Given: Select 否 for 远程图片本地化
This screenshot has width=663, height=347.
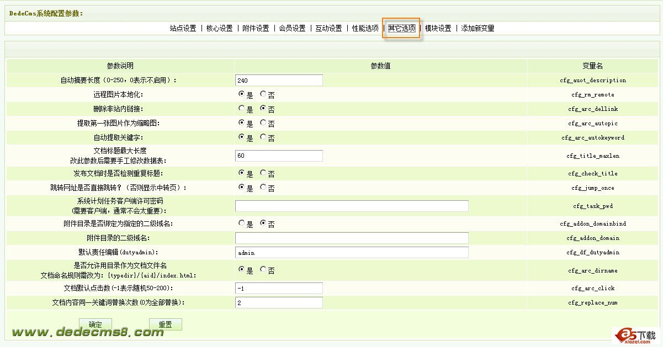Looking at the screenshot, I should point(263,94).
